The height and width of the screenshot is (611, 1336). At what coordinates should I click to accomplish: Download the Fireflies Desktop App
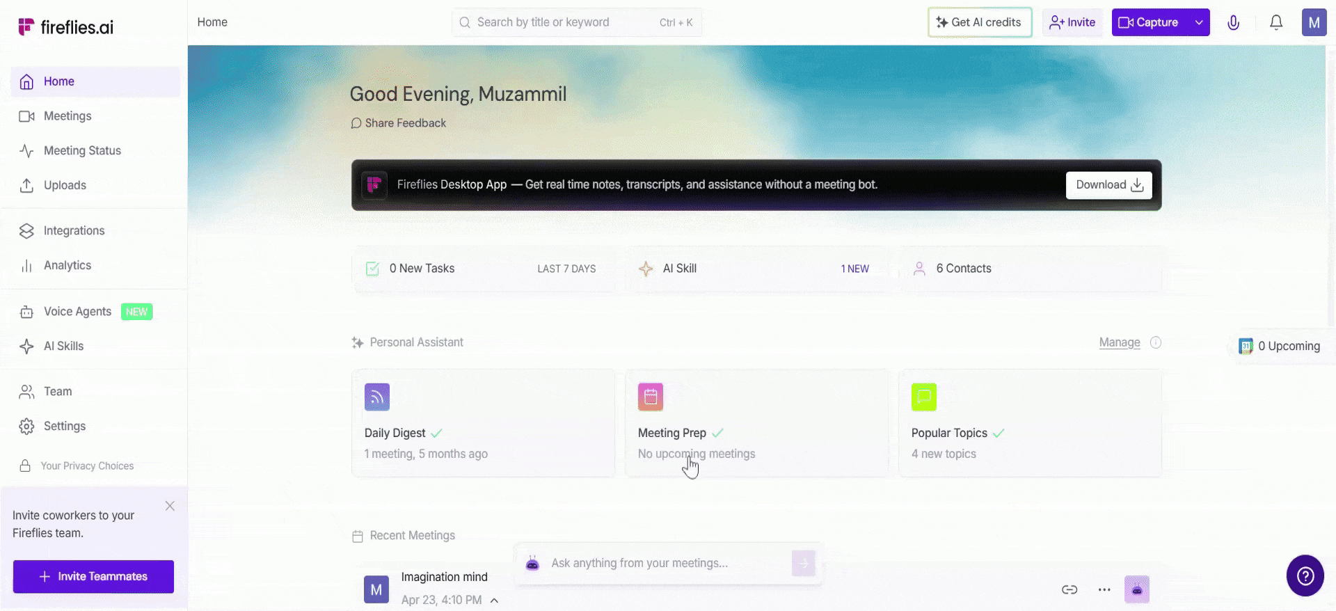tap(1109, 185)
